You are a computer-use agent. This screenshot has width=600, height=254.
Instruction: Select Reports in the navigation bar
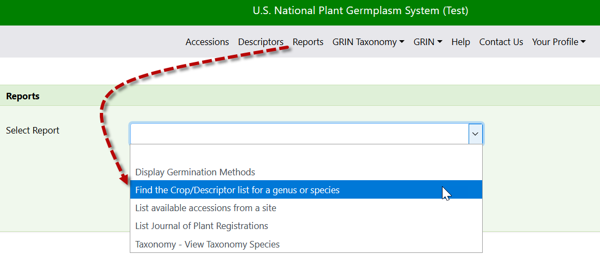308,42
